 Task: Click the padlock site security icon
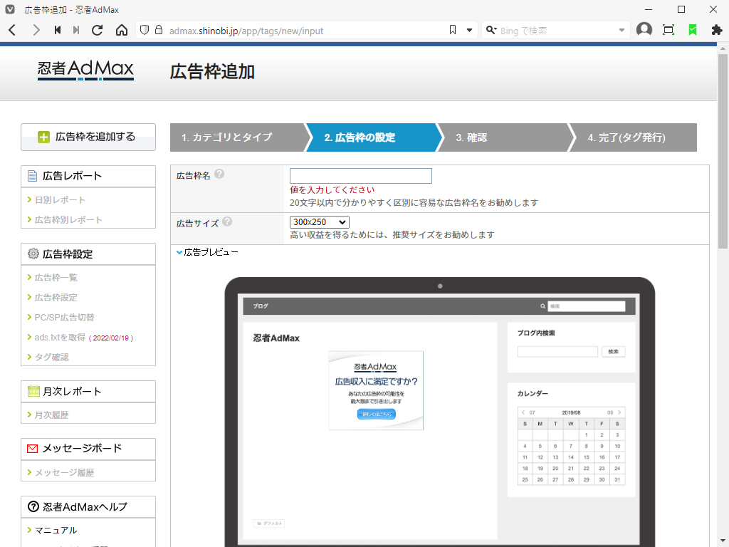coord(159,30)
